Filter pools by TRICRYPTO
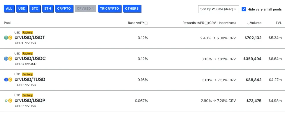The height and width of the screenshot is (114, 285). (x=109, y=8)
